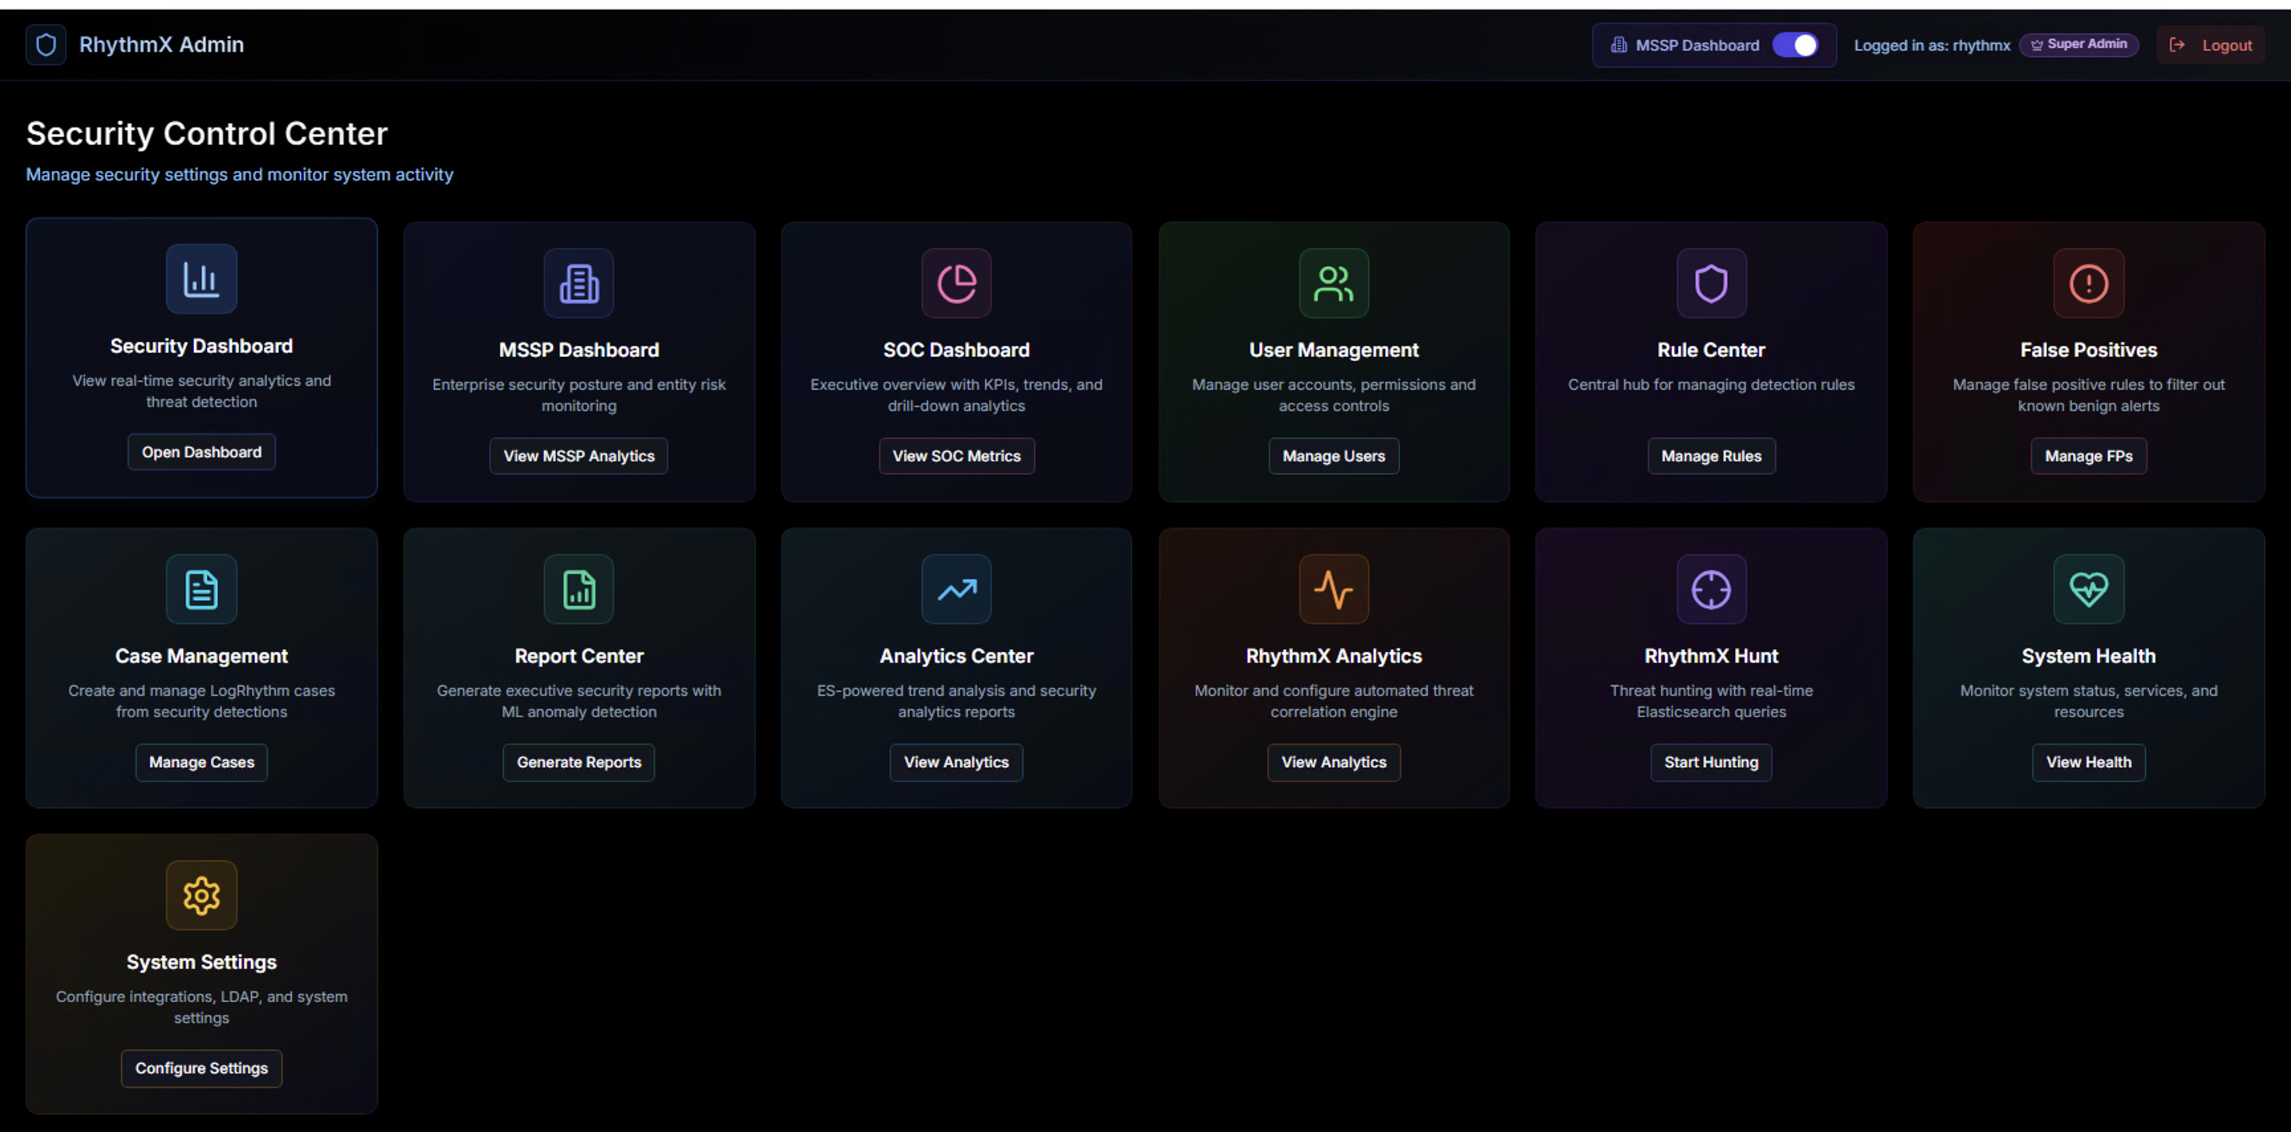Click the Report Center document chart icon
This screenshot has width=2291, height=1132.
[x=578, y=590]
